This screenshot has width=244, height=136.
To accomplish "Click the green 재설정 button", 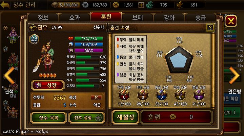I will point(125,117).
